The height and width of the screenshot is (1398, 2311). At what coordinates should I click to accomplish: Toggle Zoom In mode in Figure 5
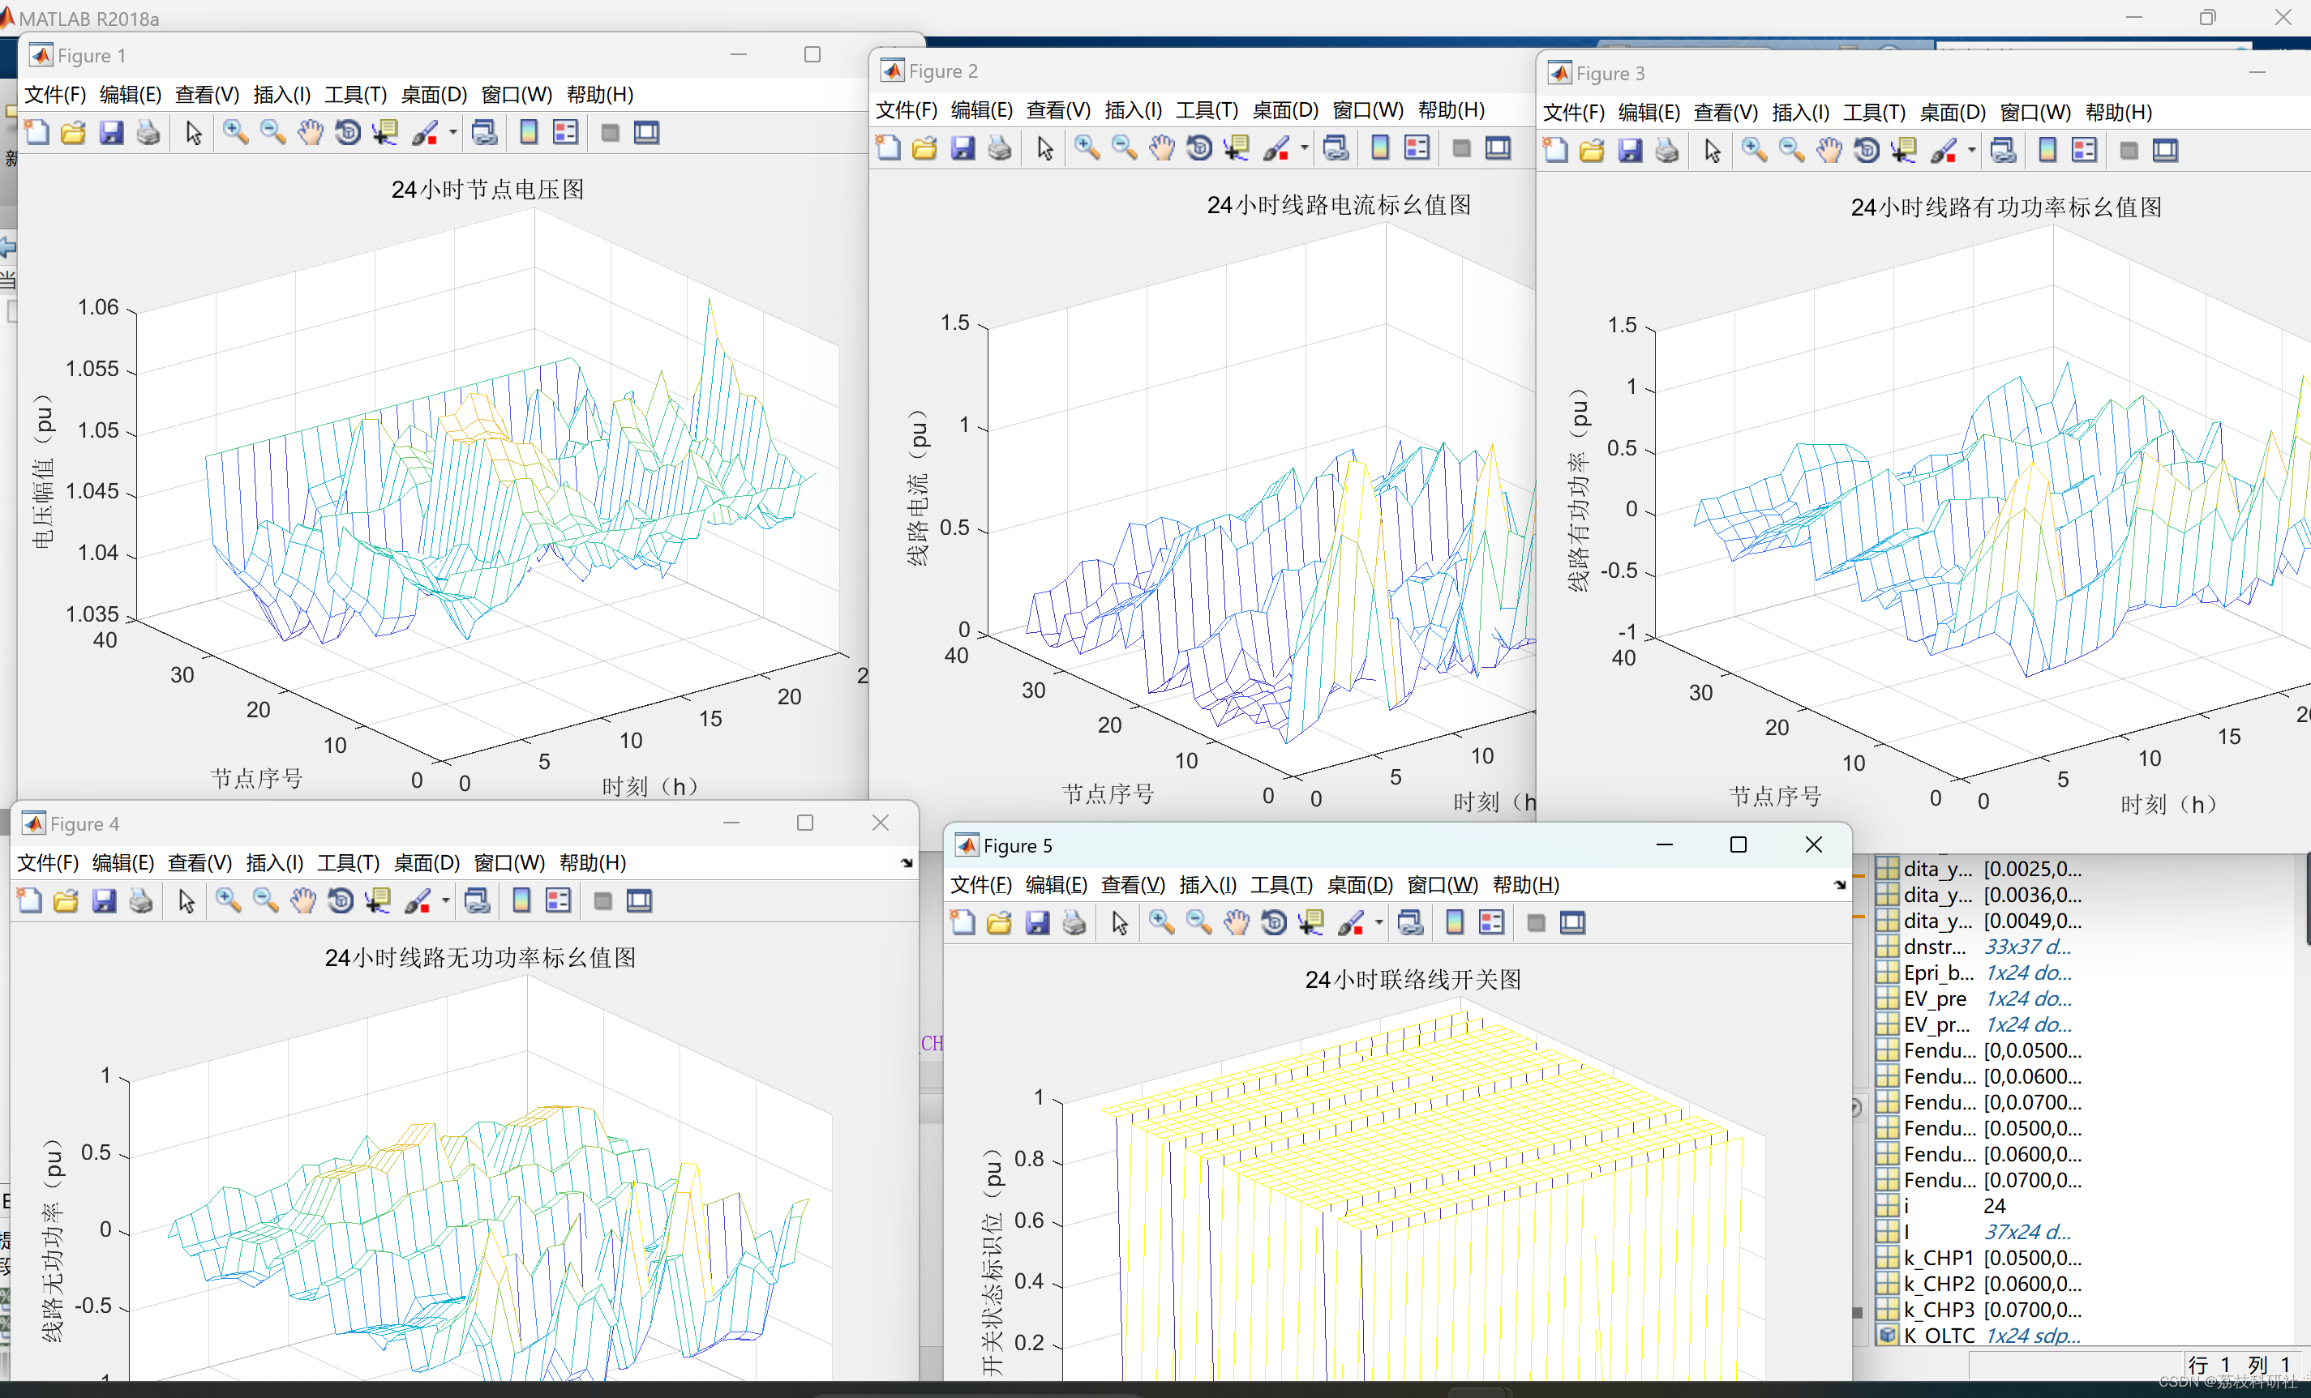(1161, 924)
